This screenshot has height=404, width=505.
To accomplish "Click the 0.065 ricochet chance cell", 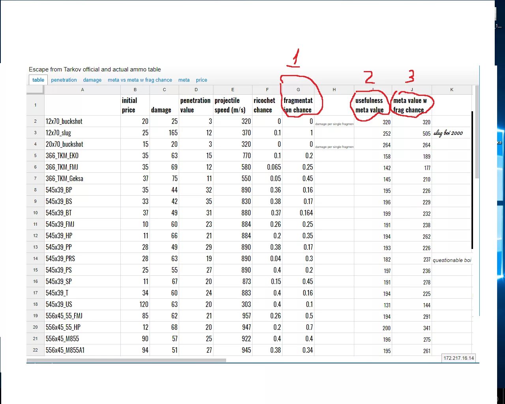I will pos(267,167).
